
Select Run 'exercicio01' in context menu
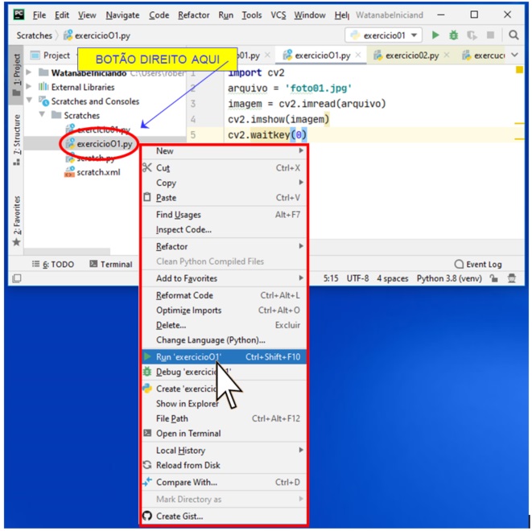tap(188, 356)
